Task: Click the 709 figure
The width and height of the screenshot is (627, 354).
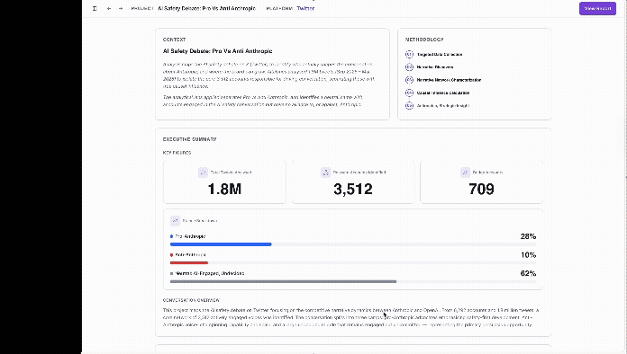Action: tap(481, 189)
